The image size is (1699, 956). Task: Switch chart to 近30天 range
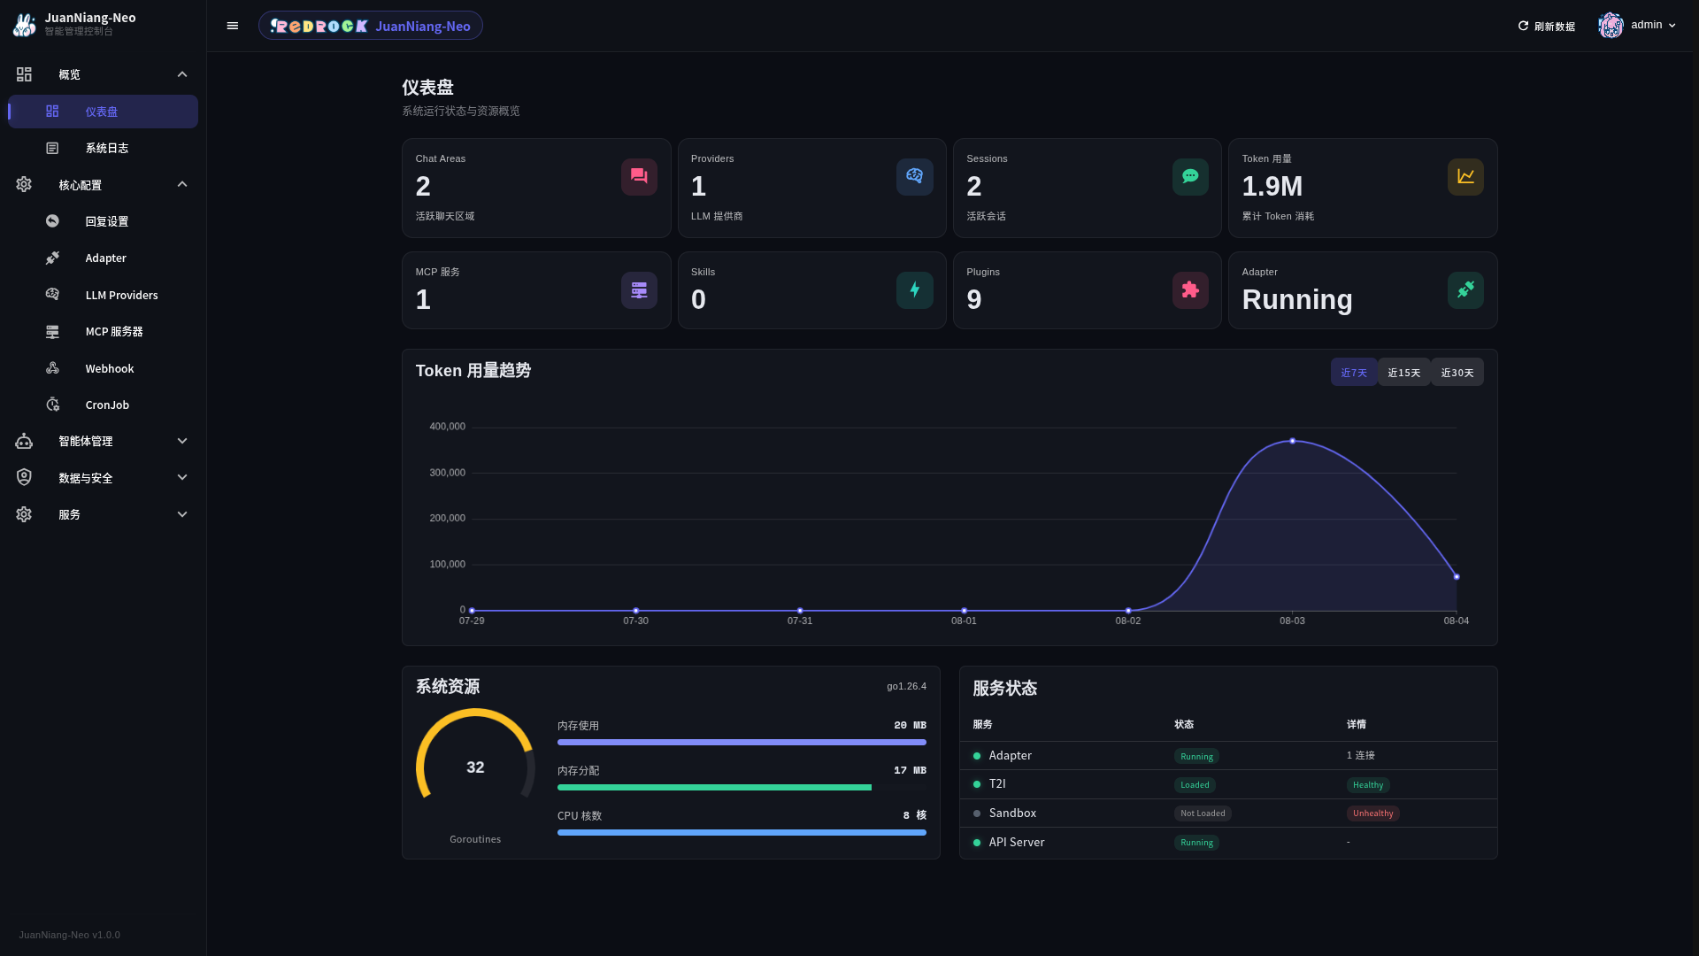point(1457,373)
